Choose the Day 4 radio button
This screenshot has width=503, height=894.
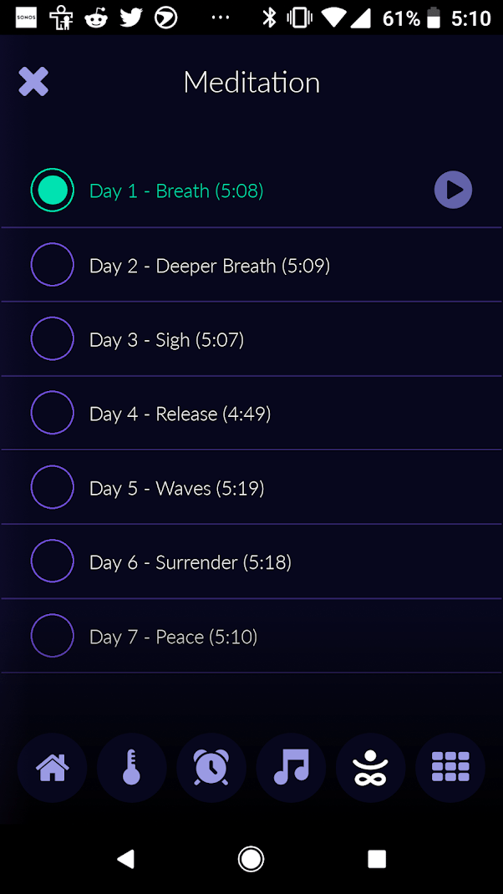[x=52, y=413]
